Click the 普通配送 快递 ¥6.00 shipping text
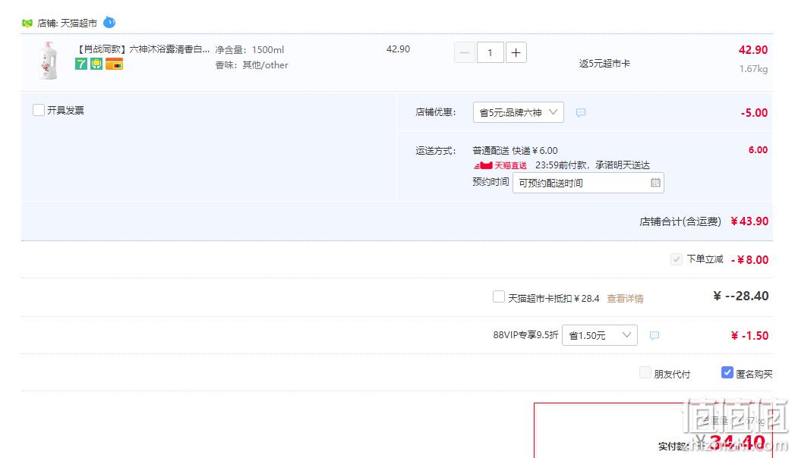 [515, 150]
